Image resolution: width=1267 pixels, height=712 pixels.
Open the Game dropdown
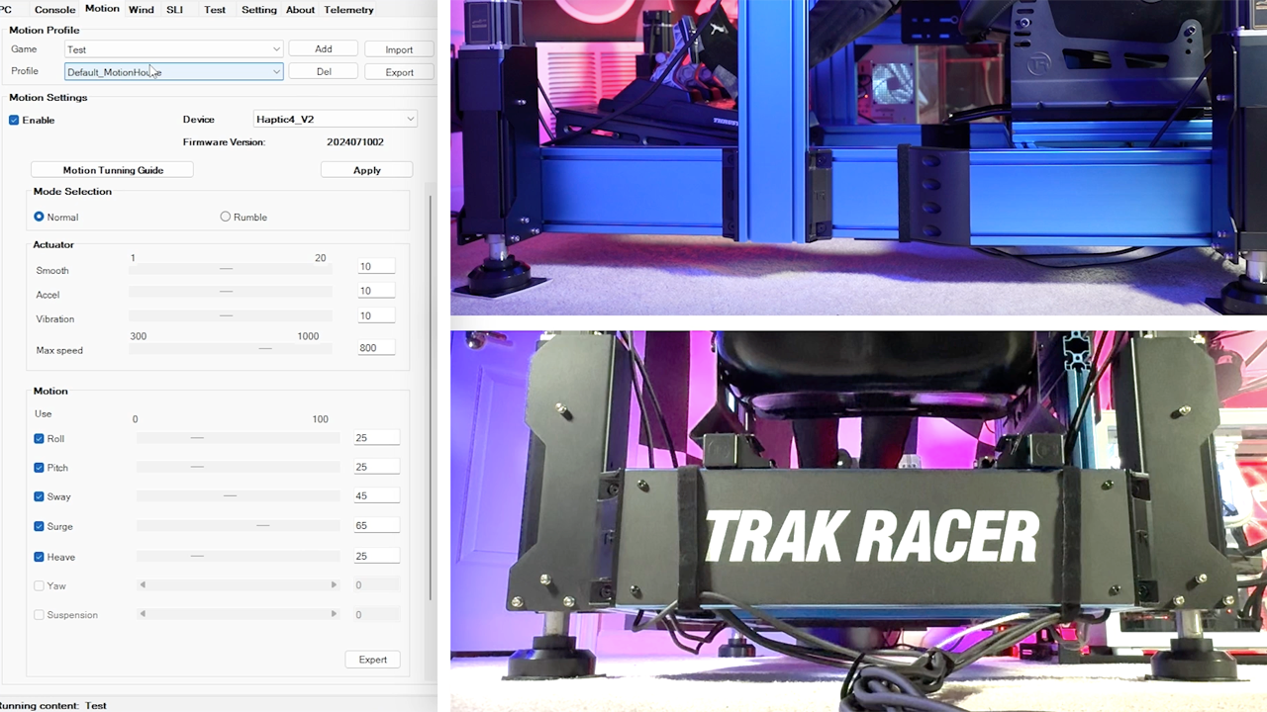(276, 48)
